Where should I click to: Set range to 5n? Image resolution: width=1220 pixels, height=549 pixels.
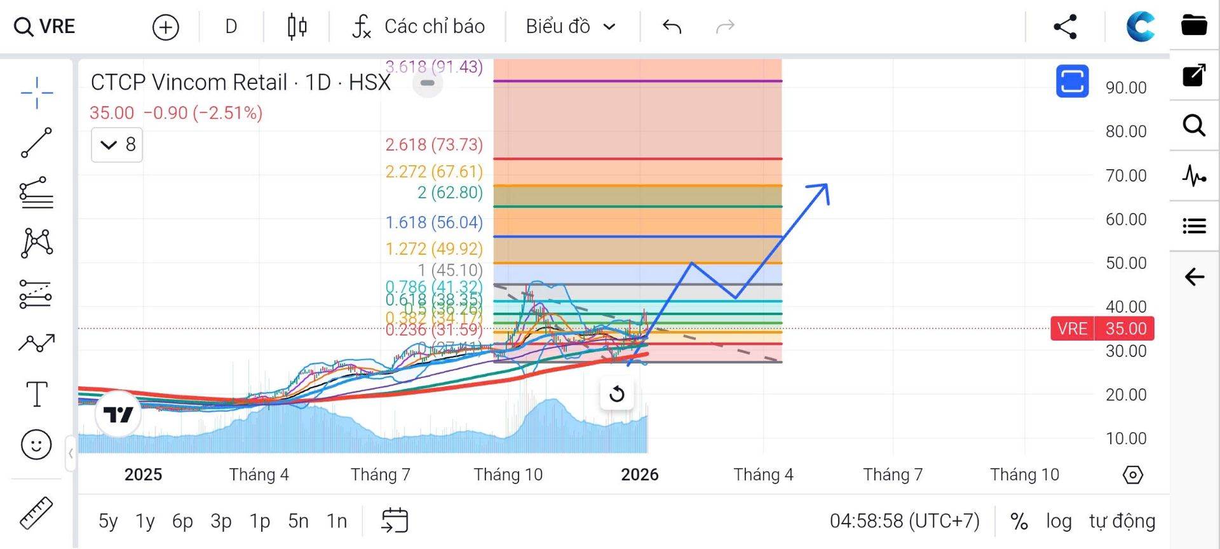click(x=298, y=522)
